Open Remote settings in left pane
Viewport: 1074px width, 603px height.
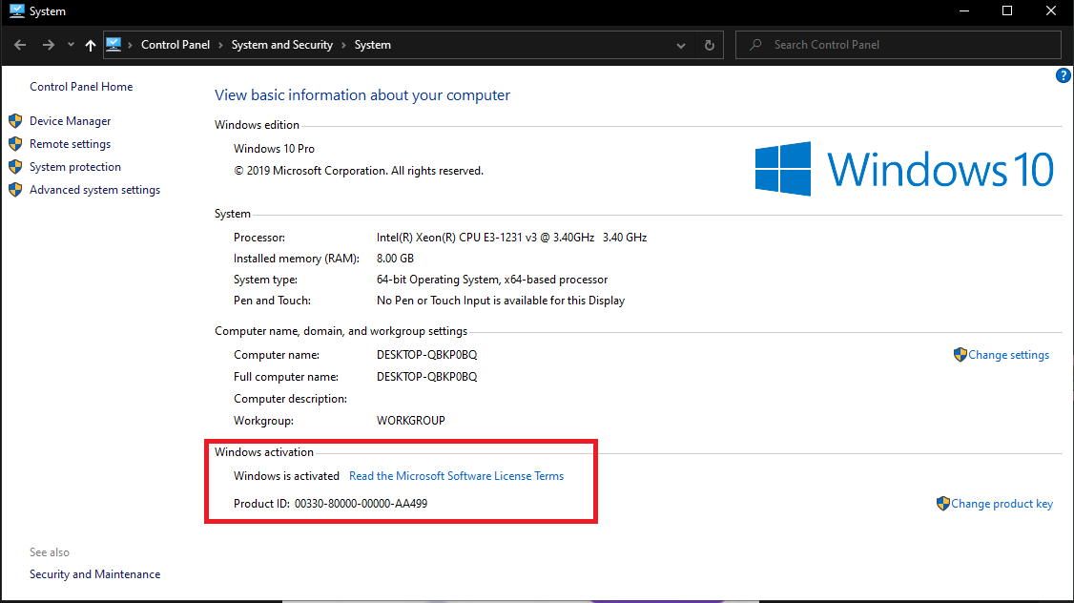click(x=70, y=144)
